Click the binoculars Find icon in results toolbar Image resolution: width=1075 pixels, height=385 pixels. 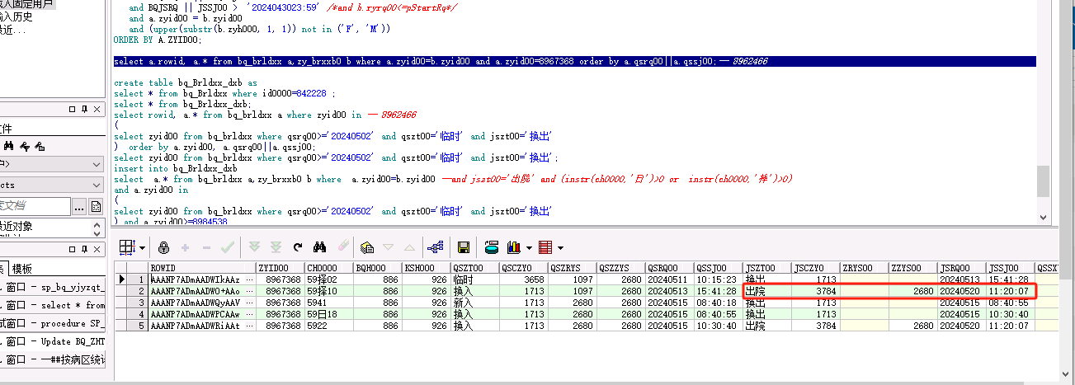(x=320, y=247)
